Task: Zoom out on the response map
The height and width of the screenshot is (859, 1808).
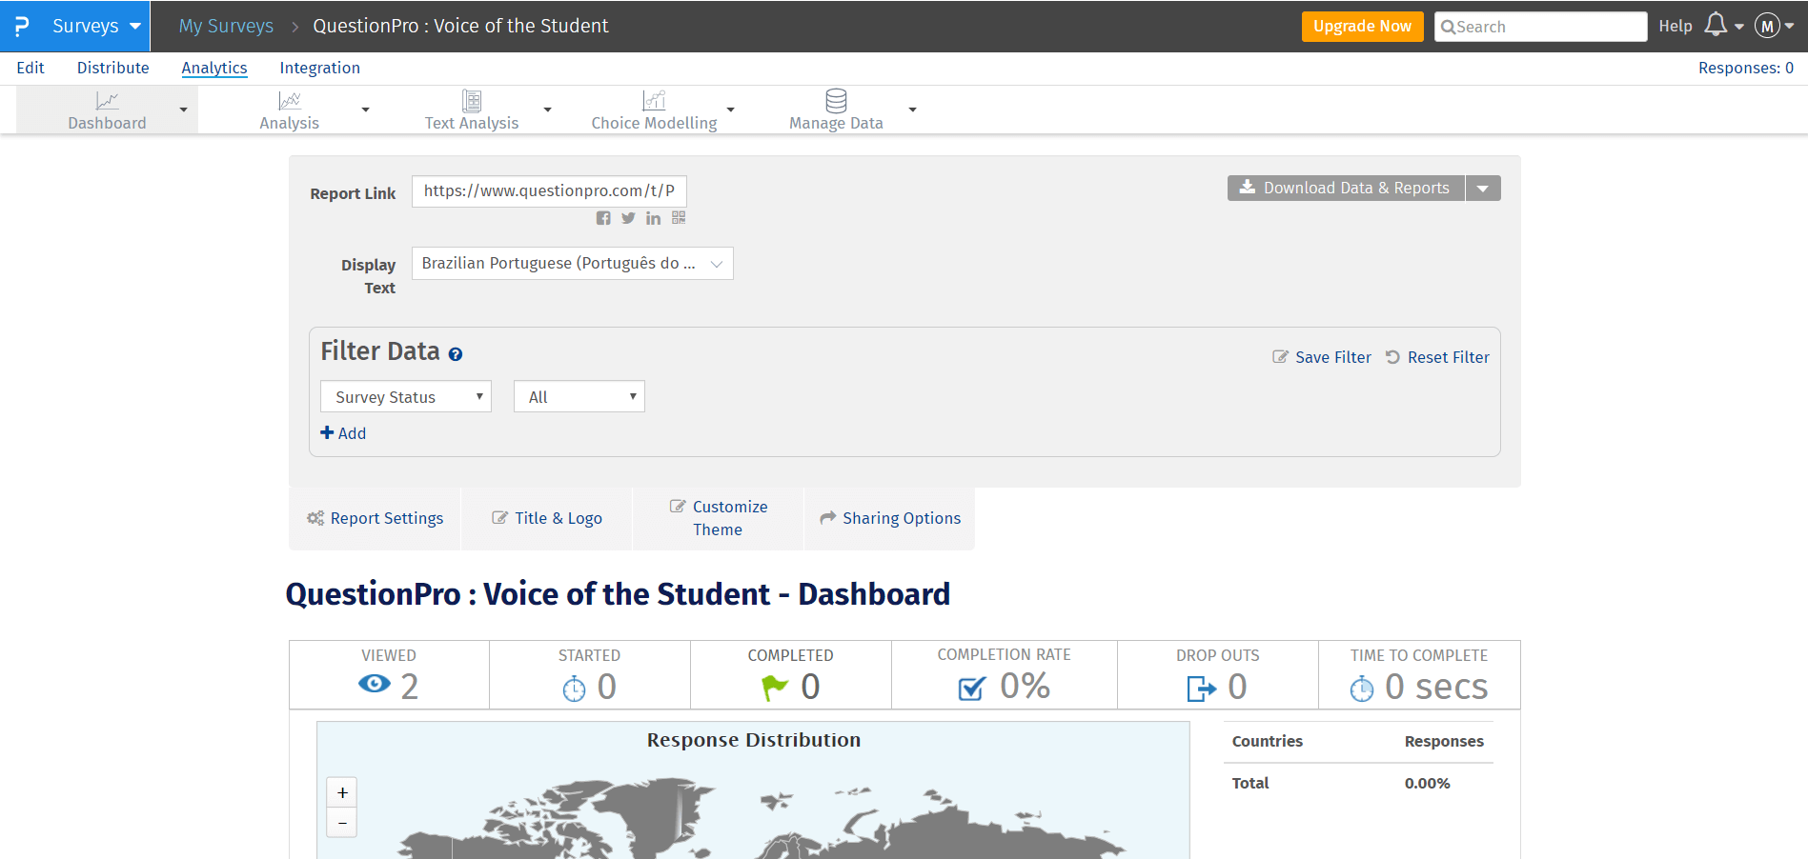Action: click(x=342, y=823)
